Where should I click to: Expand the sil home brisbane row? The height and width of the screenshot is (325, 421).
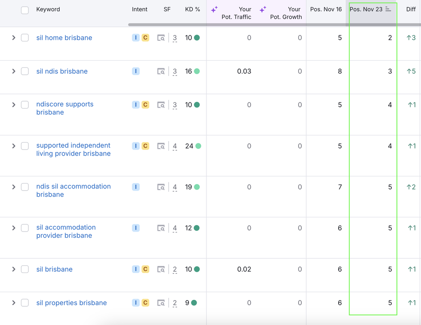coord(14,38)
